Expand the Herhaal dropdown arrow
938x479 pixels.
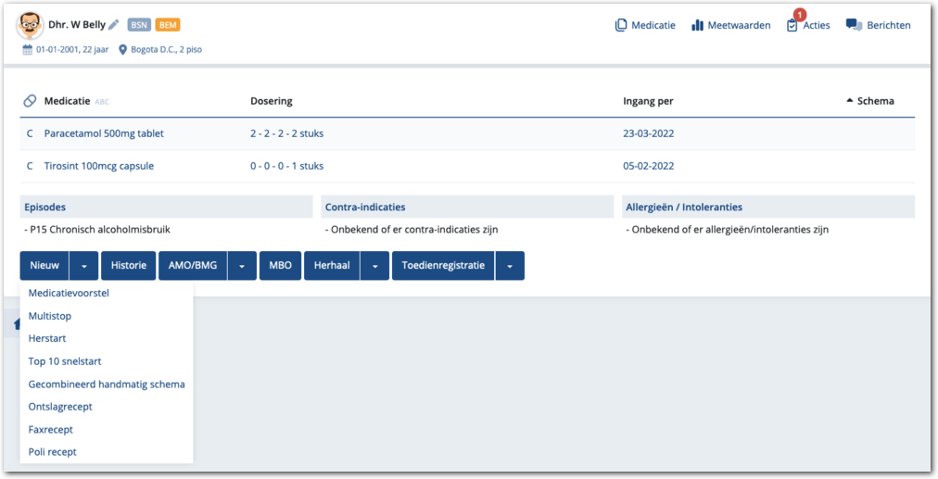(x=374, y=266)
